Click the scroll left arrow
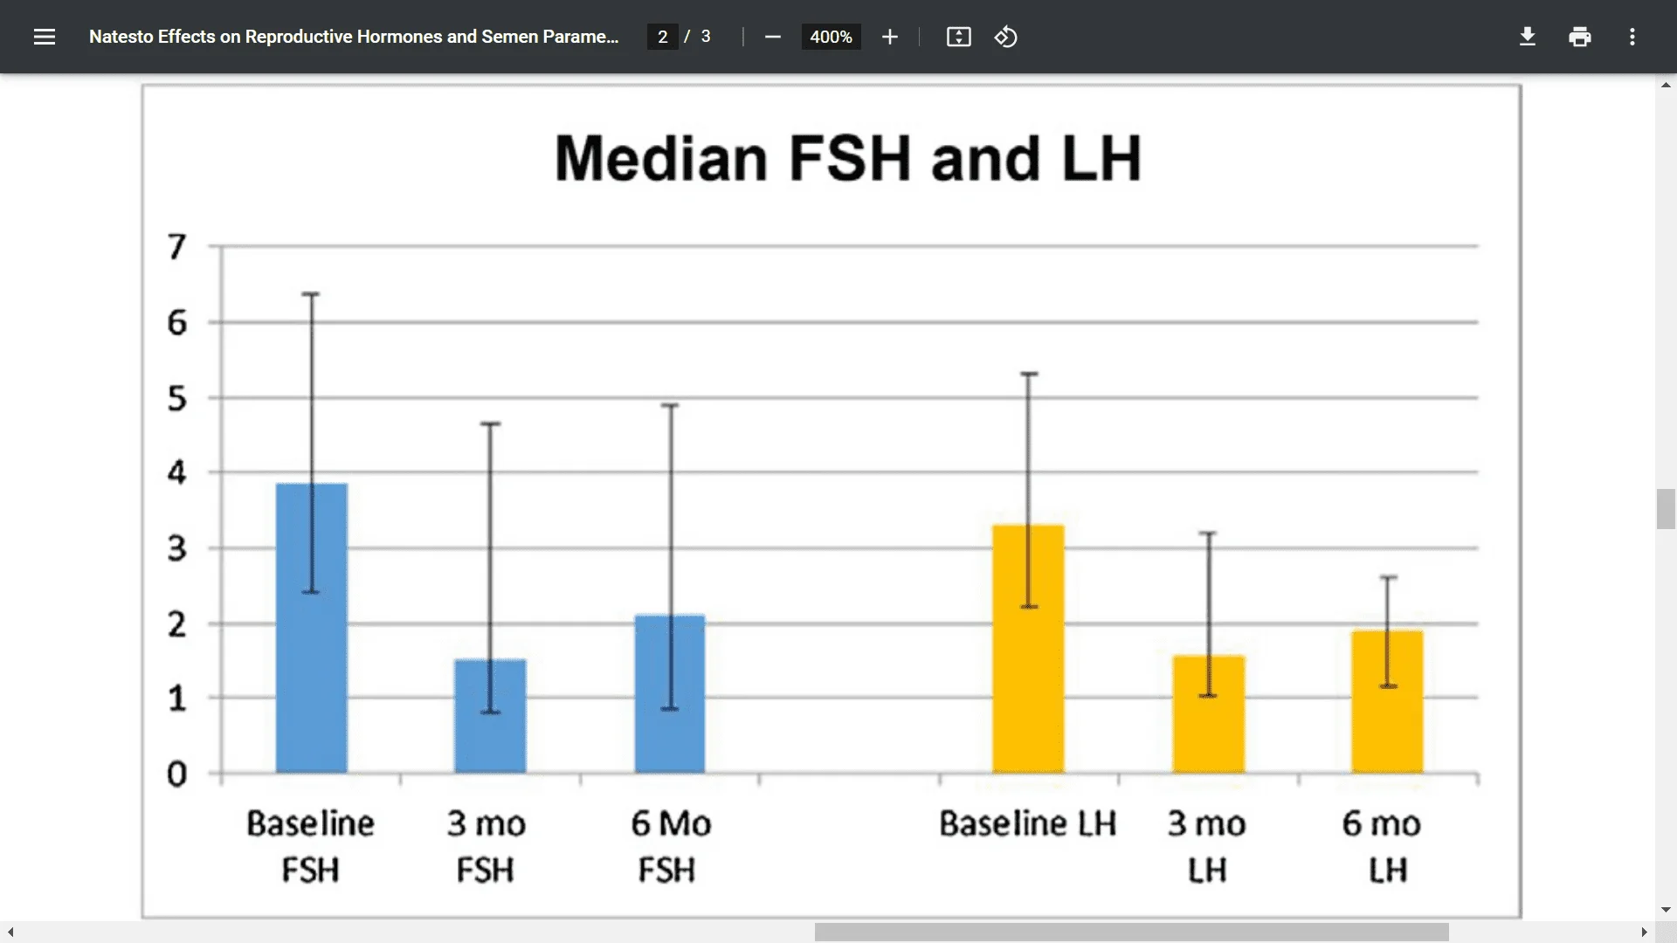 click(10, 933)
